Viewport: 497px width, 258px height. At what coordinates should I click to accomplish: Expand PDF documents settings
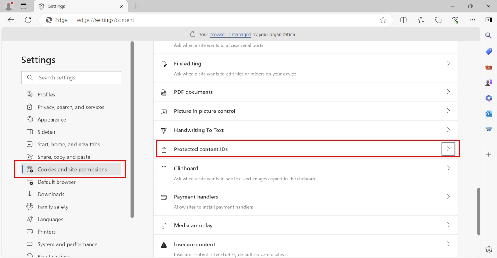click(448, 92)
